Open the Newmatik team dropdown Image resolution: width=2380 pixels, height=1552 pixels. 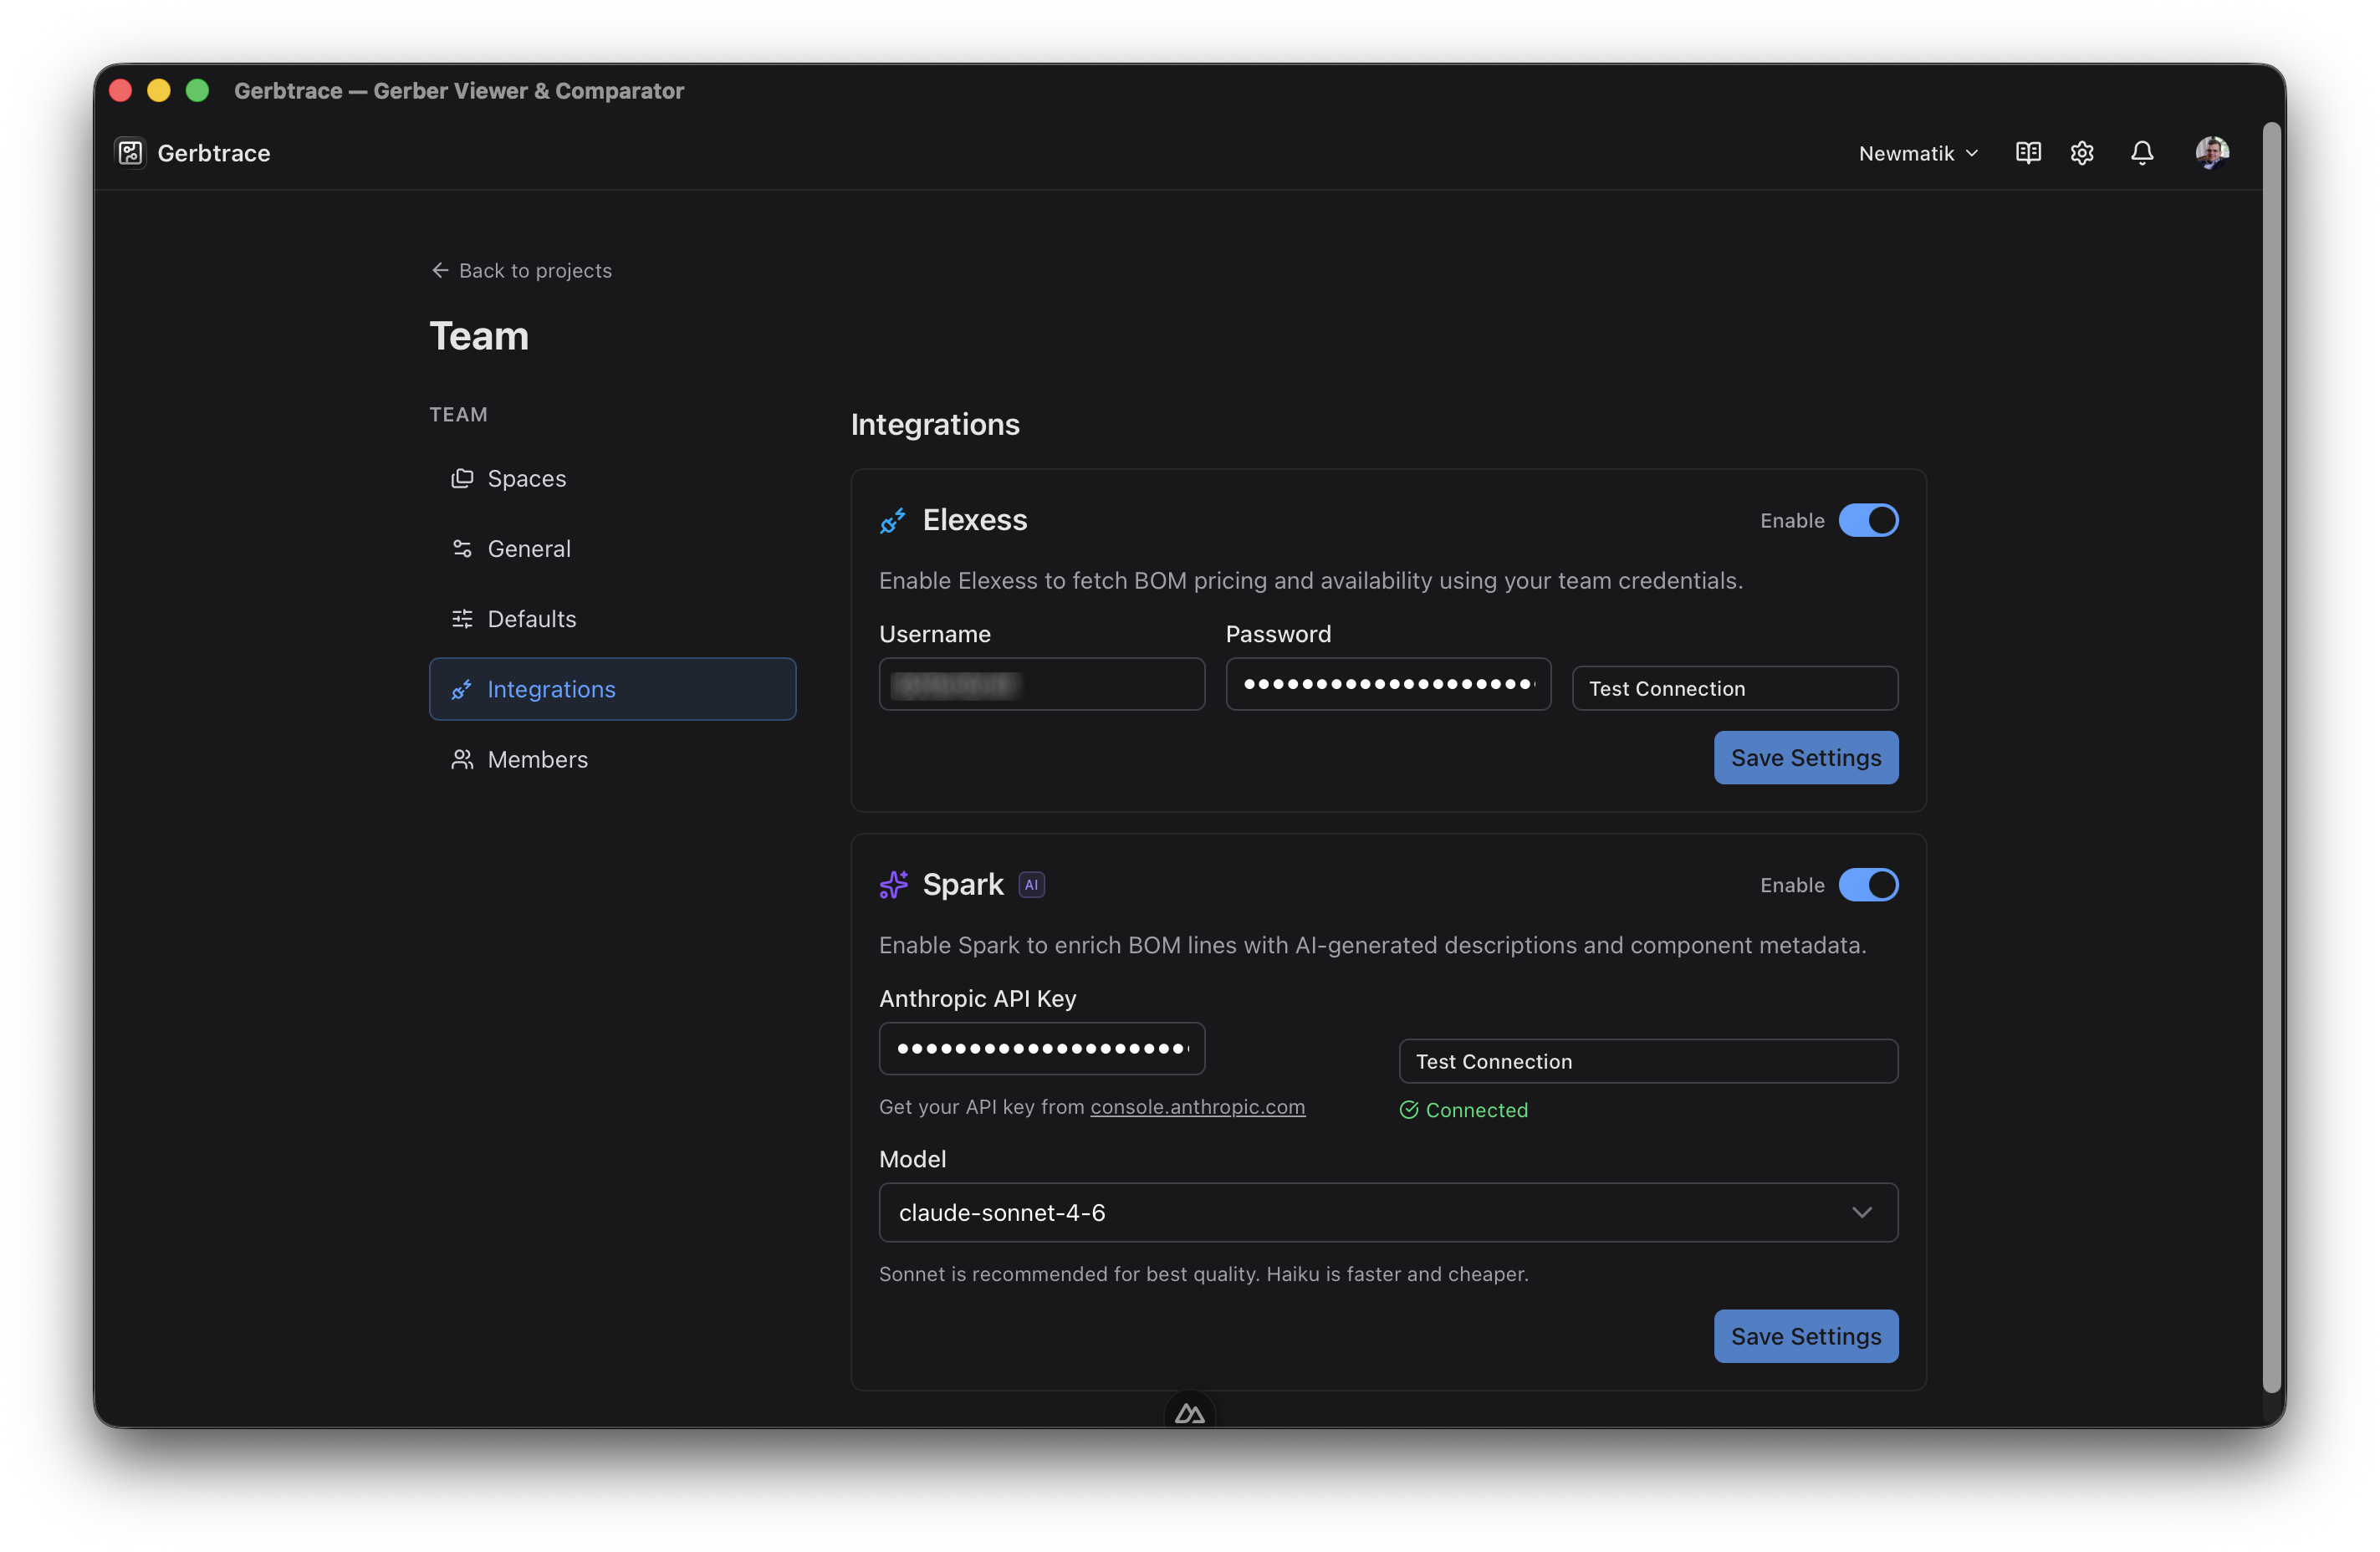click(1918, 153)
